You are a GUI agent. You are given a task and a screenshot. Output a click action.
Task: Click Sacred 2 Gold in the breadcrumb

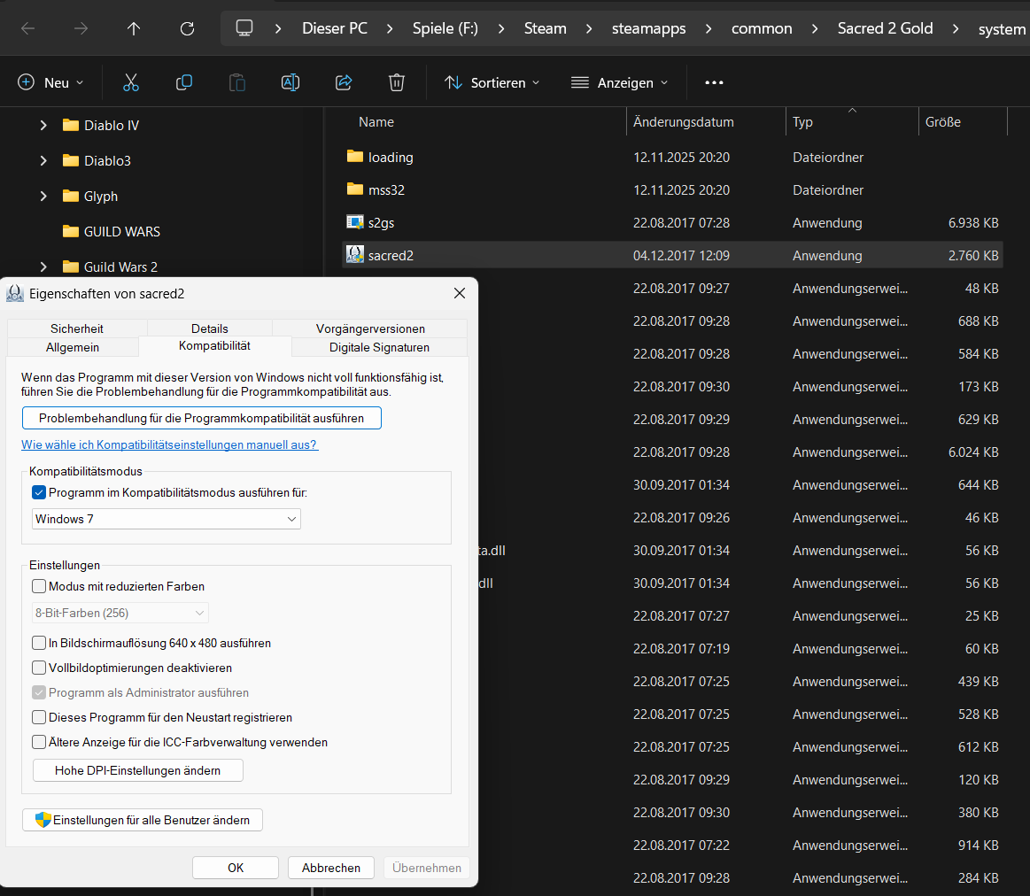click(885, 28)
